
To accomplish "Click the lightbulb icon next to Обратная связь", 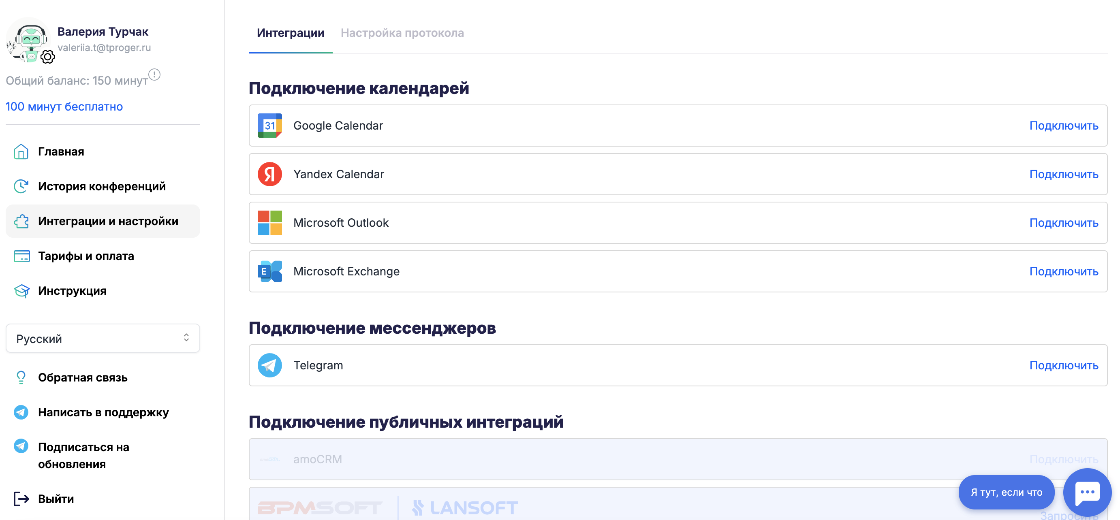I will pos(21,377).
